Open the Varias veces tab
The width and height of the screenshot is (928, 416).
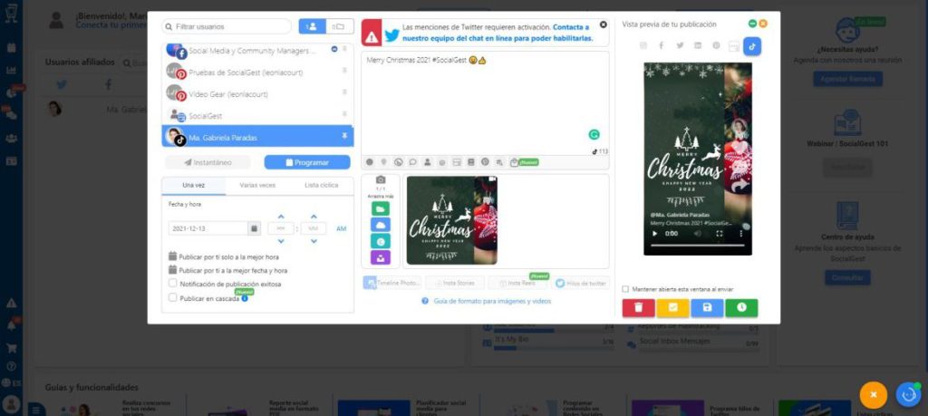pos(257,185)
